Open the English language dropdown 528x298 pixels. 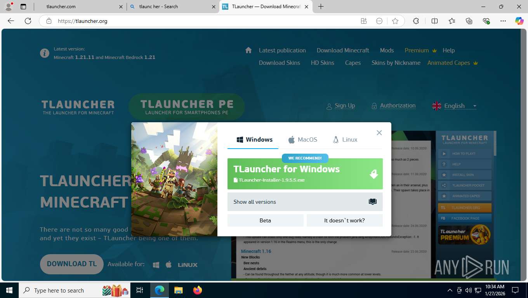point(454,106)
